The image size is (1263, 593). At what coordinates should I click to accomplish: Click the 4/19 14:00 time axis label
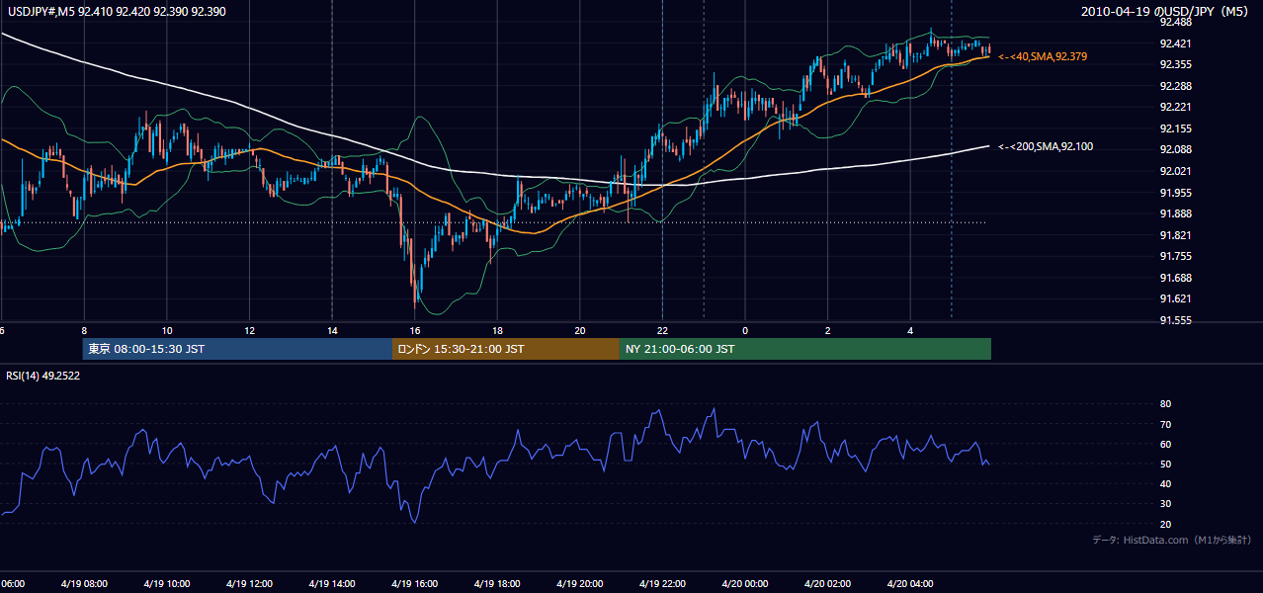(x=331, y=583)
